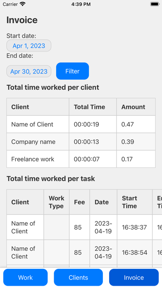Tap date 2023-04-19 in the 16:38:37 row
Image resolution: width=162 pixels, height=287 pixels.
[x=103, y=227]
